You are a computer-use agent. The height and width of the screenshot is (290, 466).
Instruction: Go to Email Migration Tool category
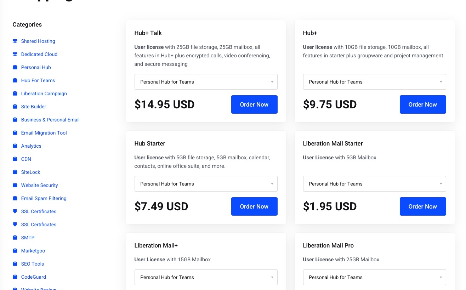(x=44, y=133)
